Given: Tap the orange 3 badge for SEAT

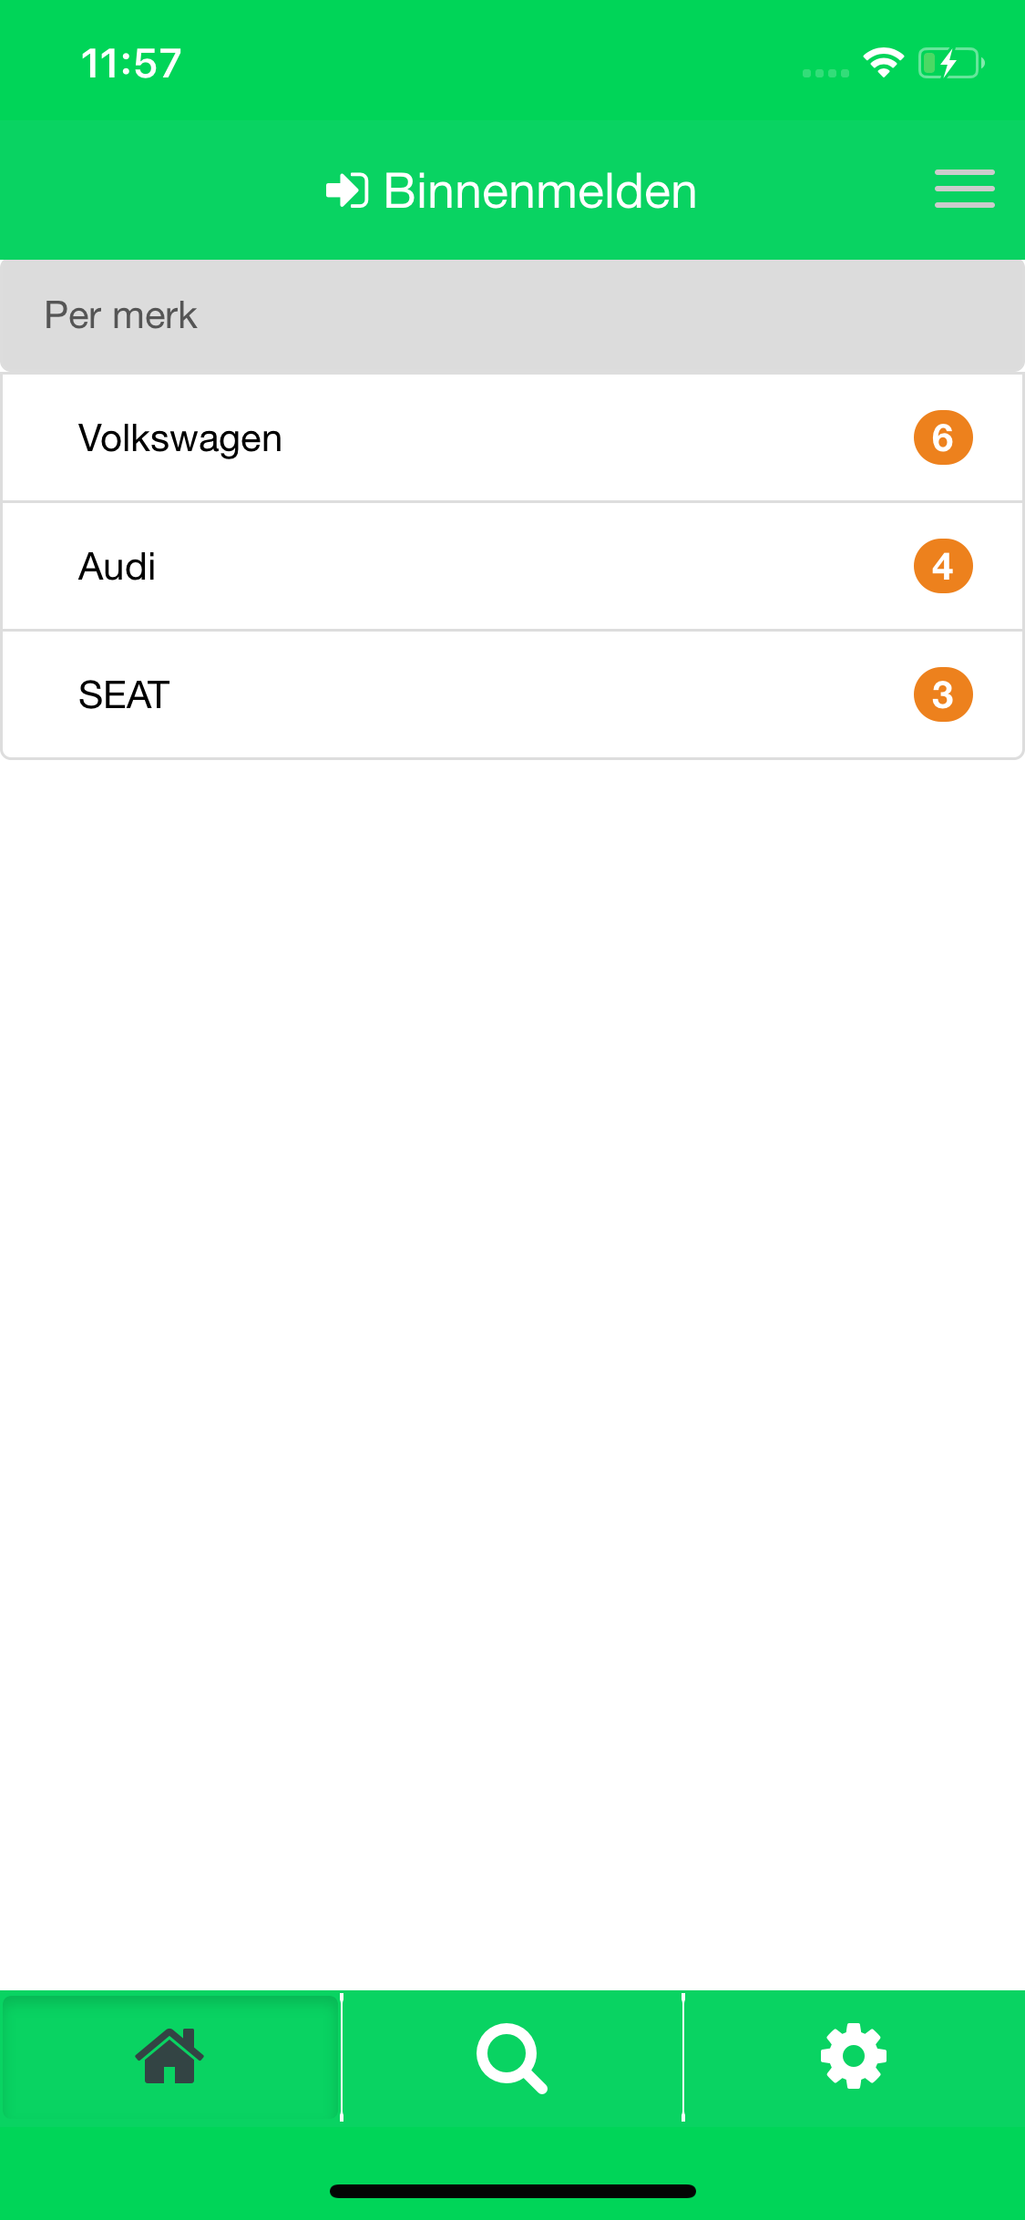Looking at the screenshot, I should point(943,694).
